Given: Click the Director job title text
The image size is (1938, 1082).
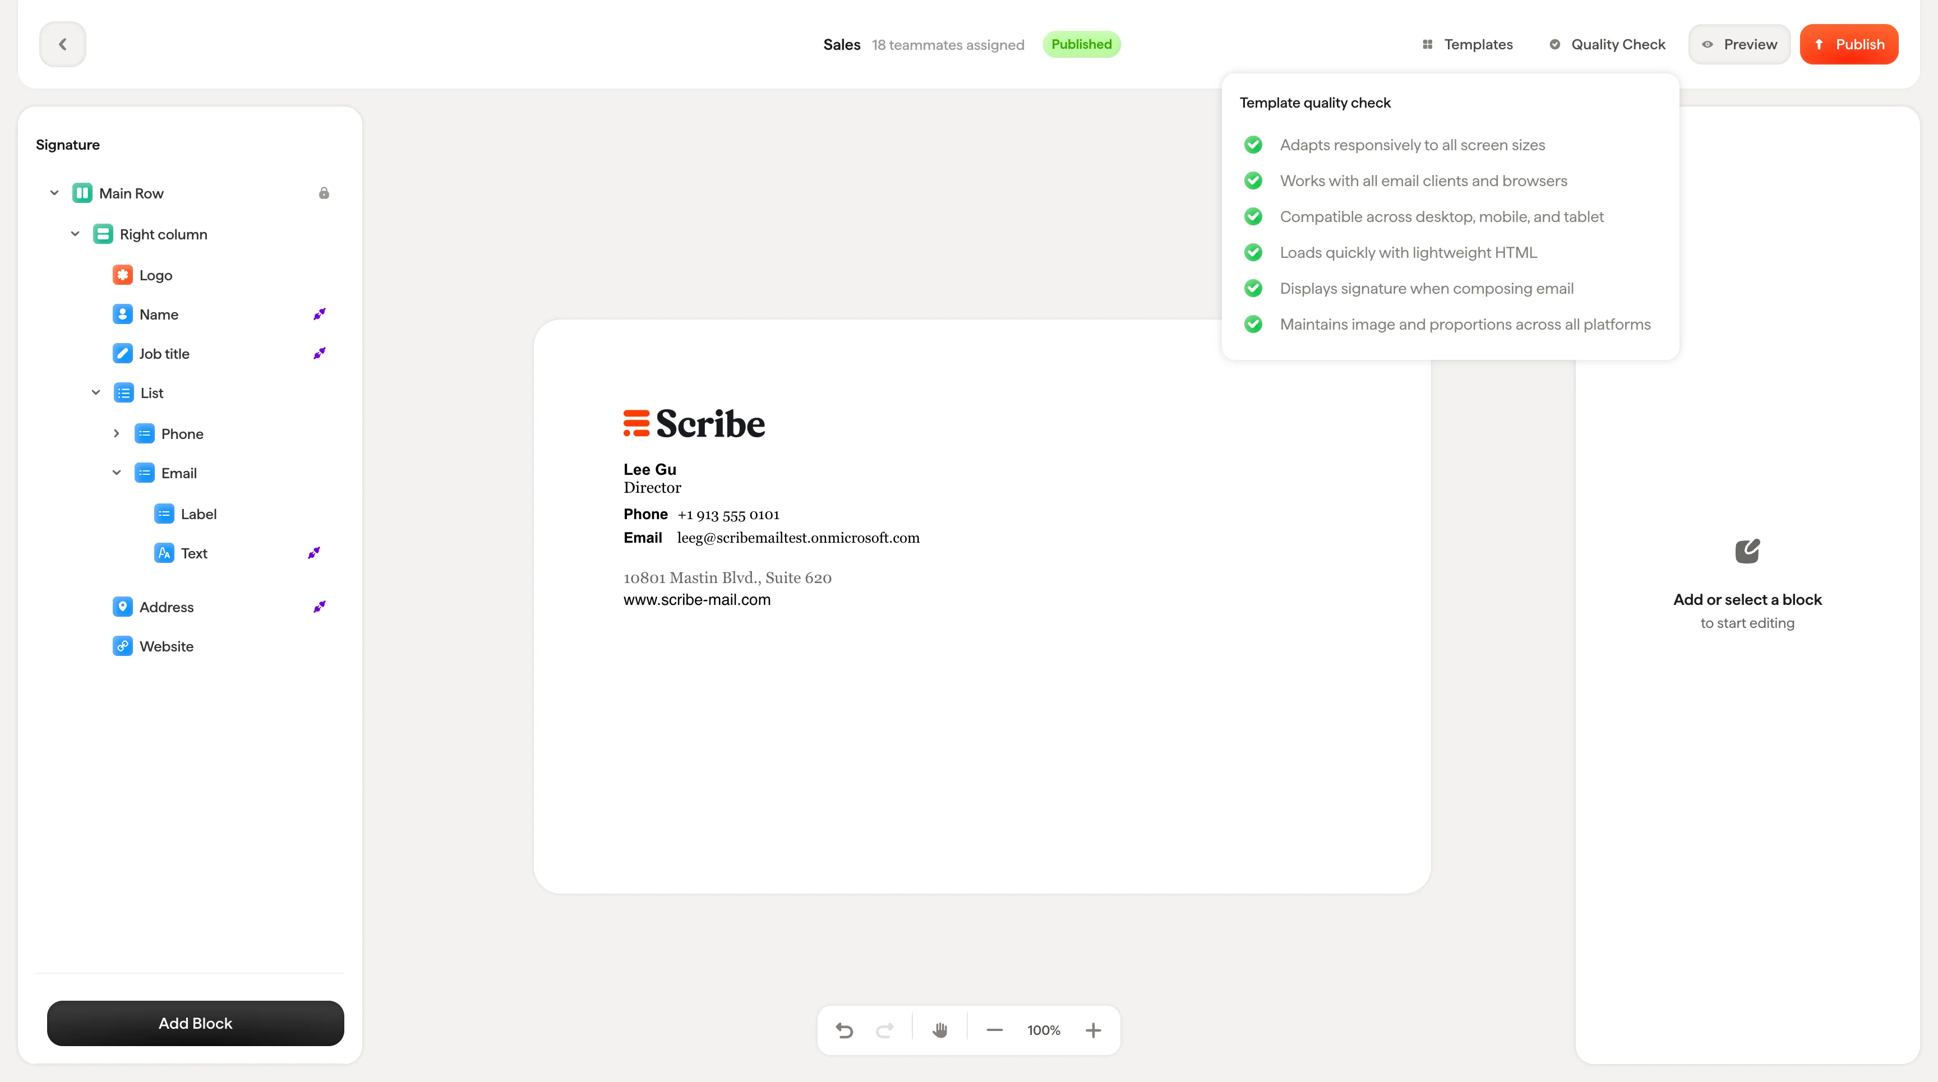Looking at the screenshot, I should [x=652, y=487].
